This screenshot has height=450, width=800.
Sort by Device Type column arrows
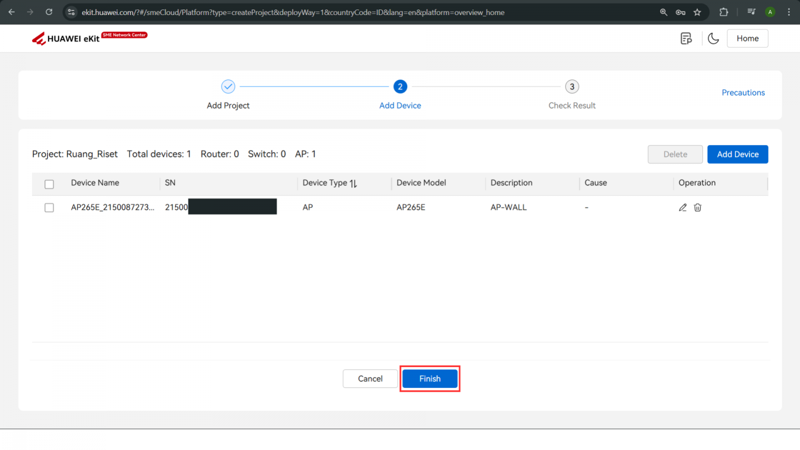pyautogui.click(x=353, y=183)
